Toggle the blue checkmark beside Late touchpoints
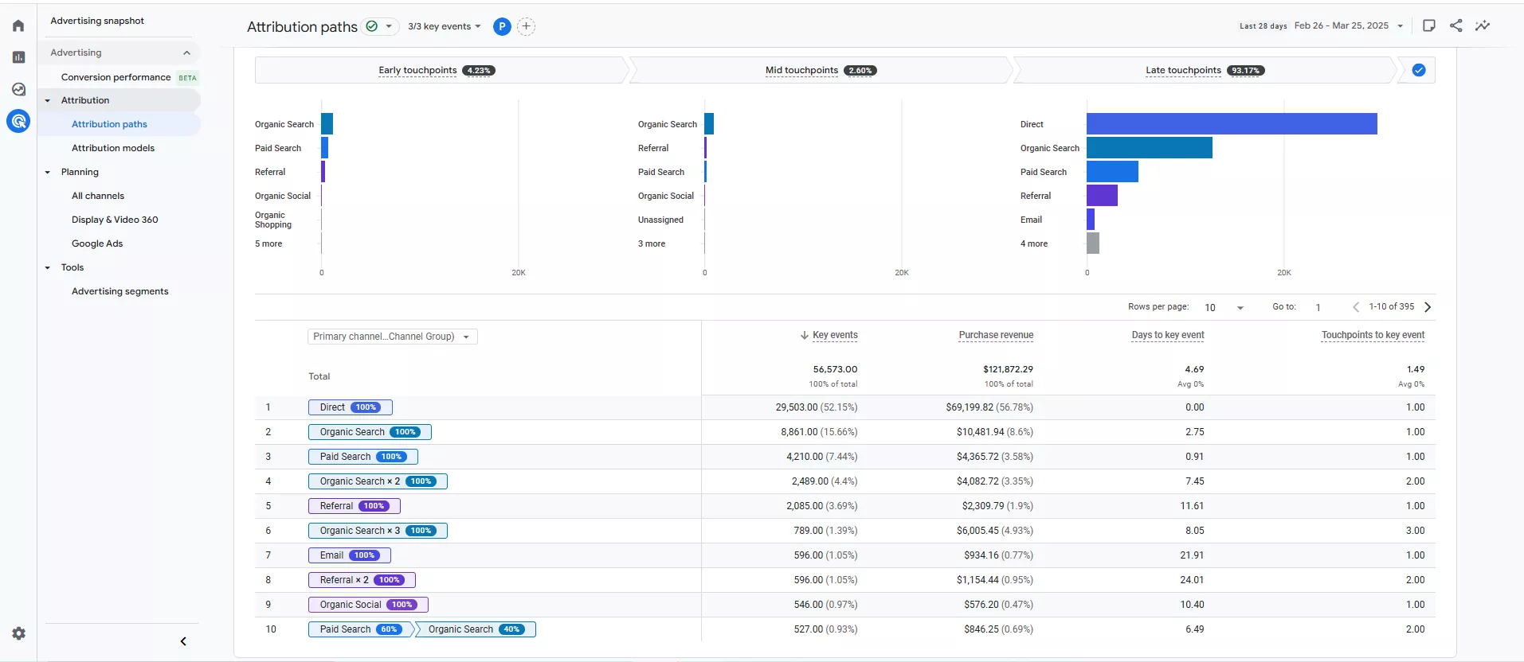The height and width of the screenshot is (662, 1524). [1418, 70]
